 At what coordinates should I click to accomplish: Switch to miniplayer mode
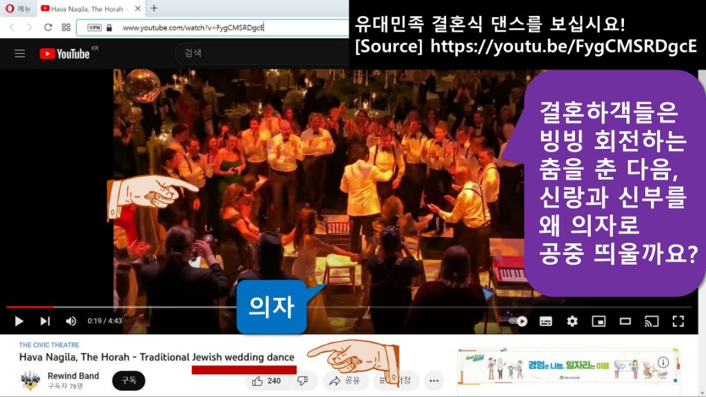point(598,321)
